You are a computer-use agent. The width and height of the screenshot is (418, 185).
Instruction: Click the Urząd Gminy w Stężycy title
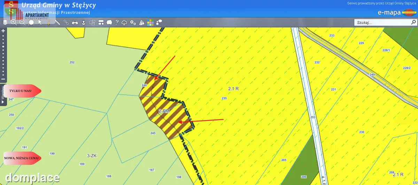(x=59, y=5)
